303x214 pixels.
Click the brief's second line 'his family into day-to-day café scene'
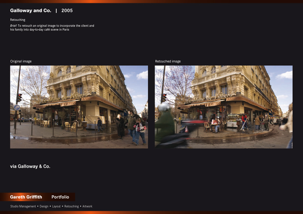pyautogui.click(x=40, y=29)
